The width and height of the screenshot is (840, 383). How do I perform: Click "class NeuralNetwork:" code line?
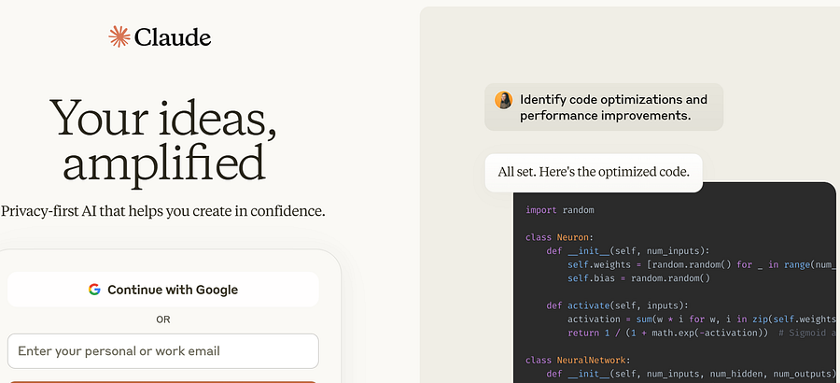click(x=578, y=360)
